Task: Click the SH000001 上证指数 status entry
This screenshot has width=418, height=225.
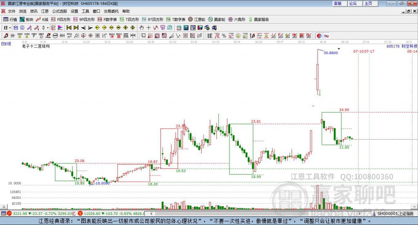Action: click(393, 214)
